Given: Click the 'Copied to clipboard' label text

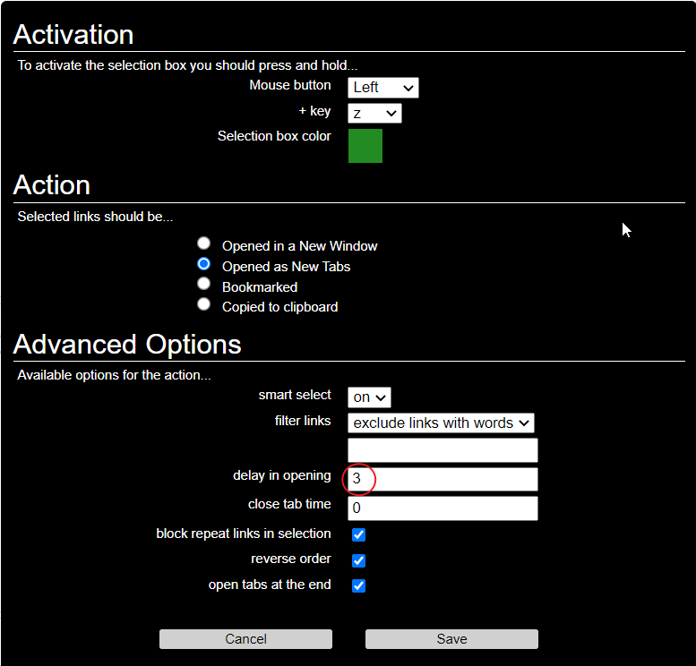Looking at the screenshot, I should [x=279, y=307].
